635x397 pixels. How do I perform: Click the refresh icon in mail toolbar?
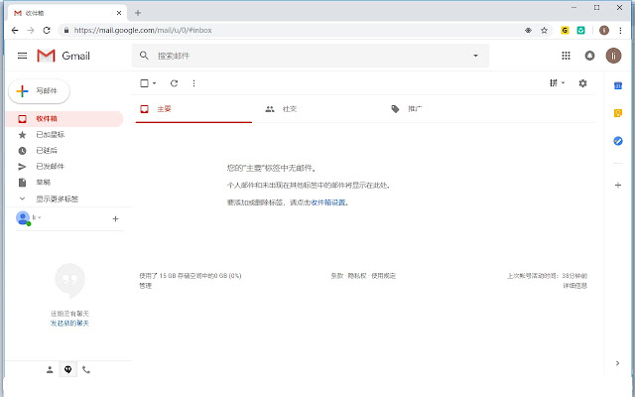[175, 83]
